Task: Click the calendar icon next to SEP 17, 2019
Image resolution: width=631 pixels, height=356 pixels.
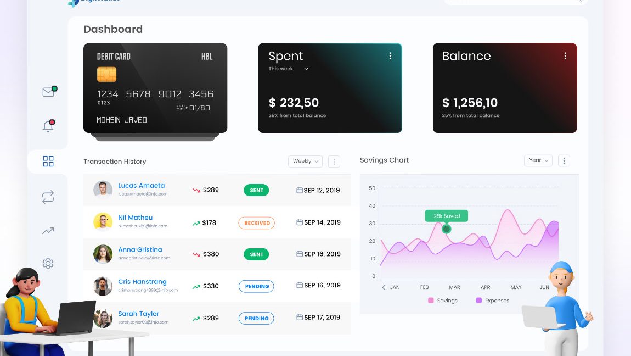Action: 300,318
